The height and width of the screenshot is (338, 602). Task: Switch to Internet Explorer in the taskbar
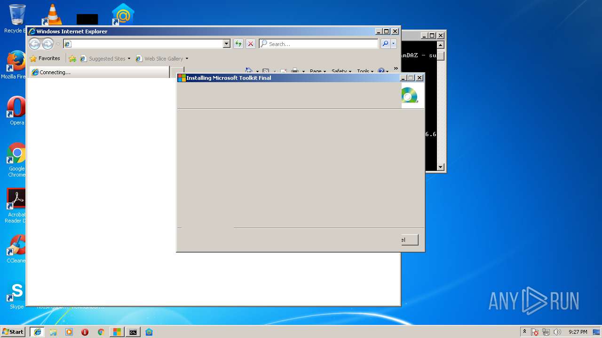[38, 332]
